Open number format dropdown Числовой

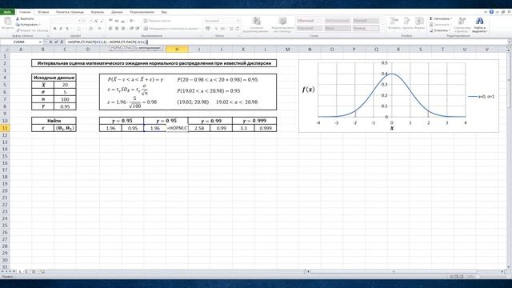(222, 21)
